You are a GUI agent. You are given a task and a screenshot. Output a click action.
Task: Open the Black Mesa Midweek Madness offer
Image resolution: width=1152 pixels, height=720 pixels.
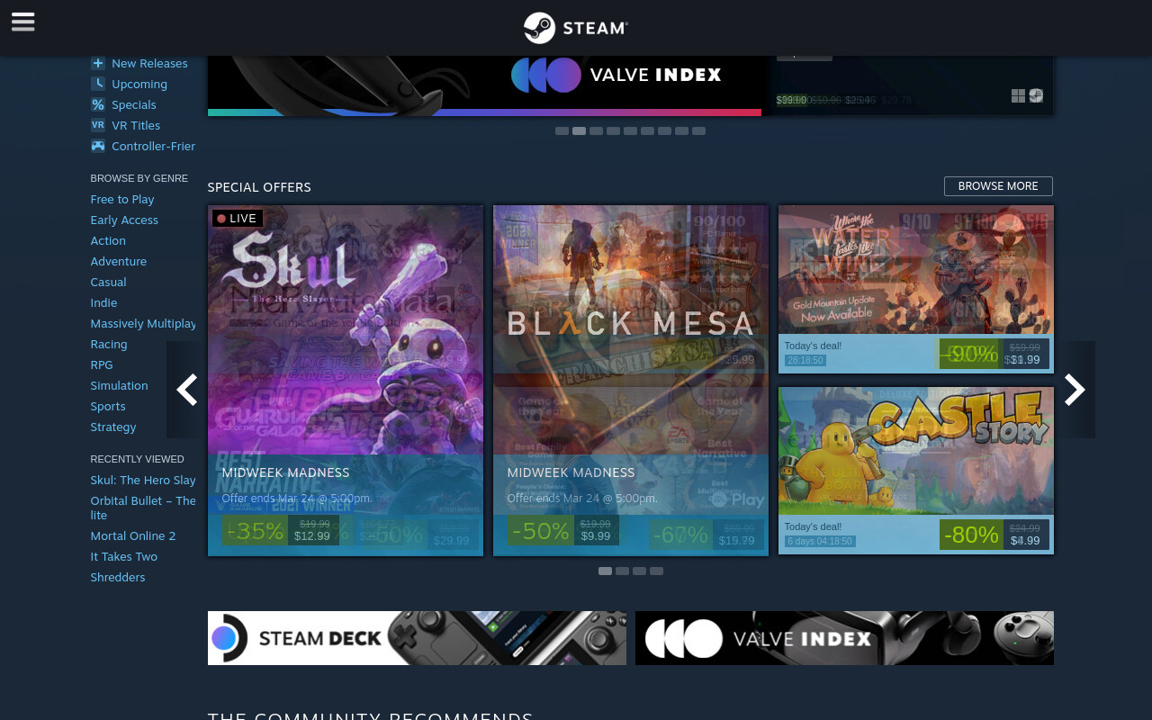(x=631, y=380)
